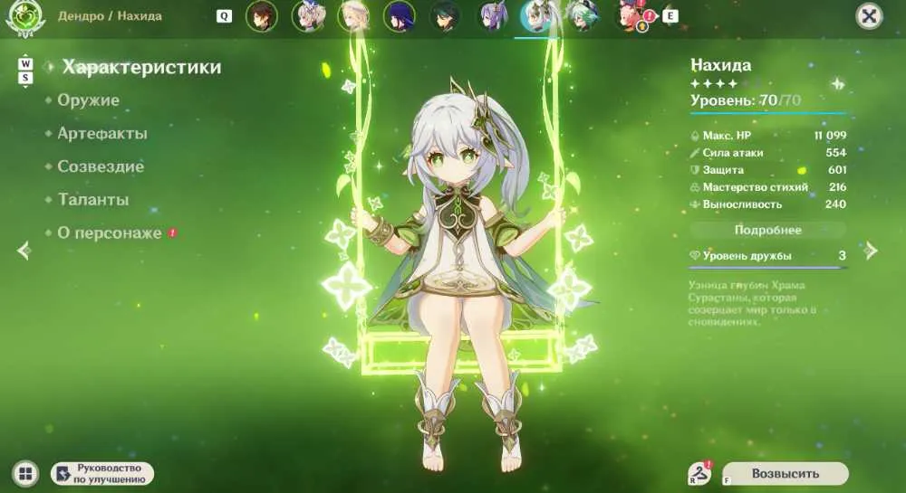Image resolution: width=906 pixels, height=493 pixels.
Task: Open the four-square grid menu icon
Action: (x=25, y=474)
